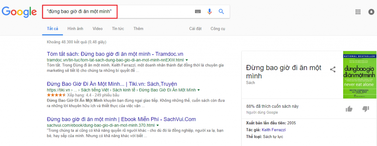Click the knowledge panel book title heading
The image size is (377, 146).
click(x=284, y=72)
